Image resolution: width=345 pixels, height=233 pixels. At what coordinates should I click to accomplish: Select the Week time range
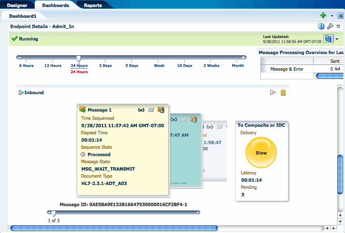(x=159, y=66)
